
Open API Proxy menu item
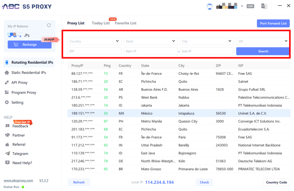(19, 82)
